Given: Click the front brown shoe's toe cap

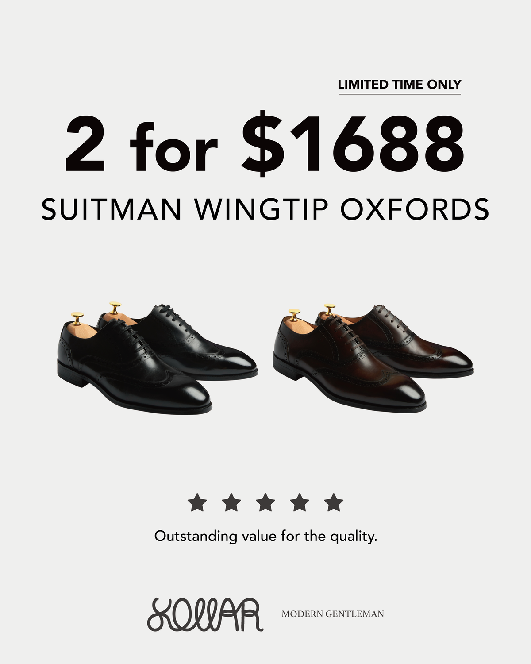Looking at the screenshot, I should point(403,394).
